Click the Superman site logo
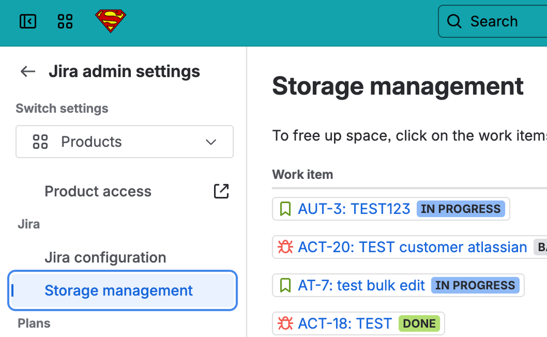The width and height of the screenshot is (547, 337). click(x=111, y=21)
